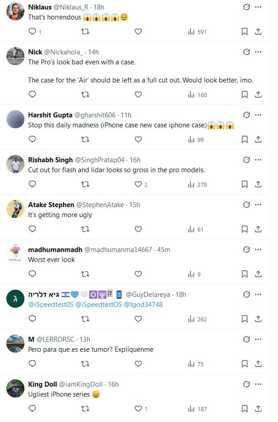
Task: Expand the more menu on M's tweet
Action: click(258, 340)
